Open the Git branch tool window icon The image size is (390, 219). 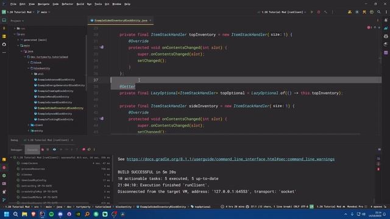point(4,200)
